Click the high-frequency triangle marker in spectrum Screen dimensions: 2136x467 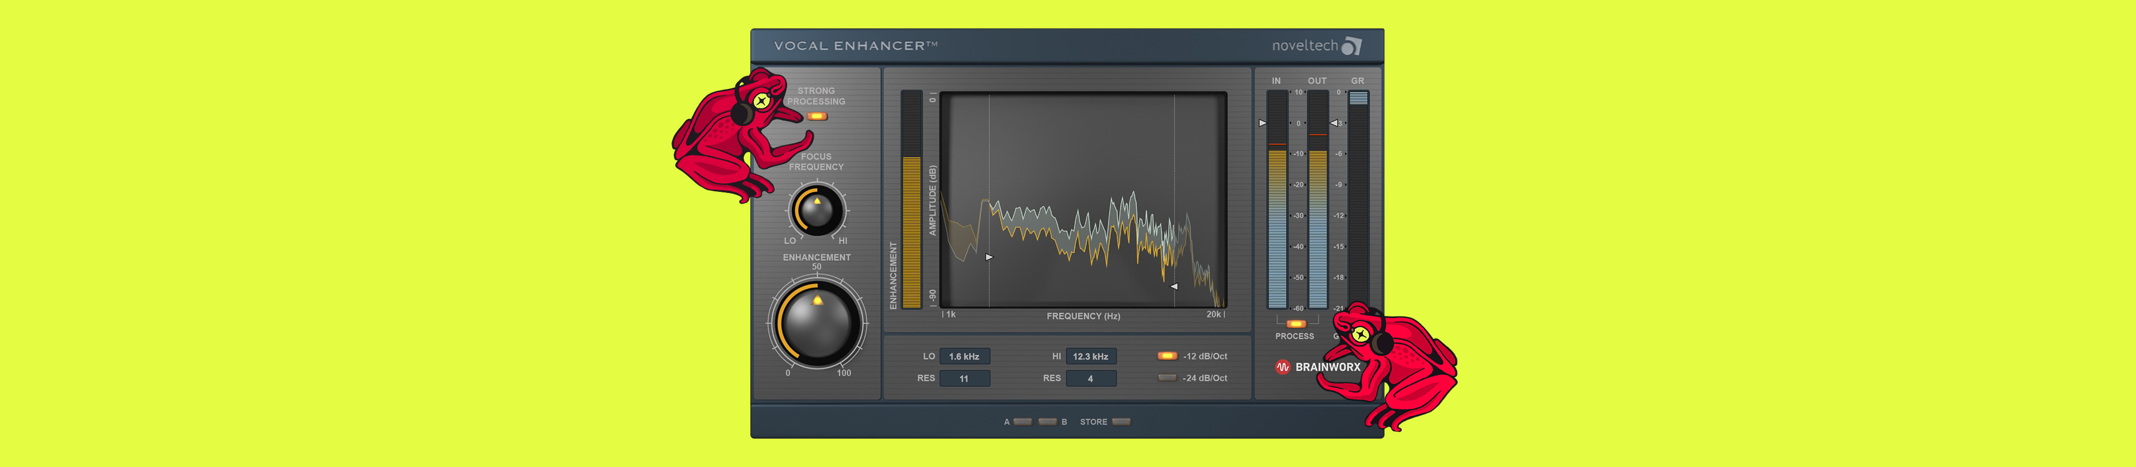[x=1174, y=286]
